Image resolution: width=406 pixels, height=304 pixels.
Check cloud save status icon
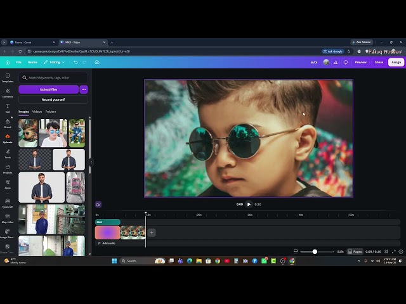point(97,62)
